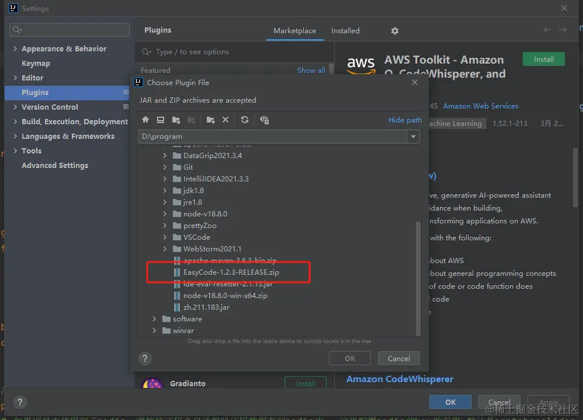This screenshot has height=420, width=583.
Task: Refresh the file tree
Action: (245, 120)
